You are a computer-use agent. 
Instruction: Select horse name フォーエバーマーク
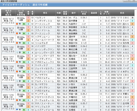click(x=45, y=40)
